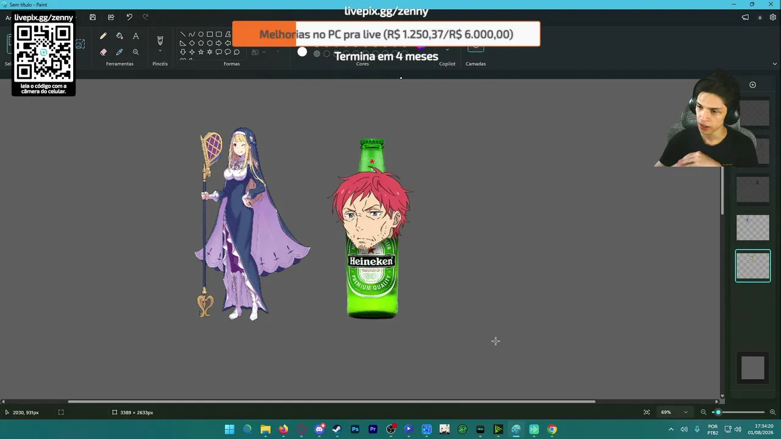Select the layer thumbnail above the highlighted one
The image size is (781, 439).
point(753,227)
